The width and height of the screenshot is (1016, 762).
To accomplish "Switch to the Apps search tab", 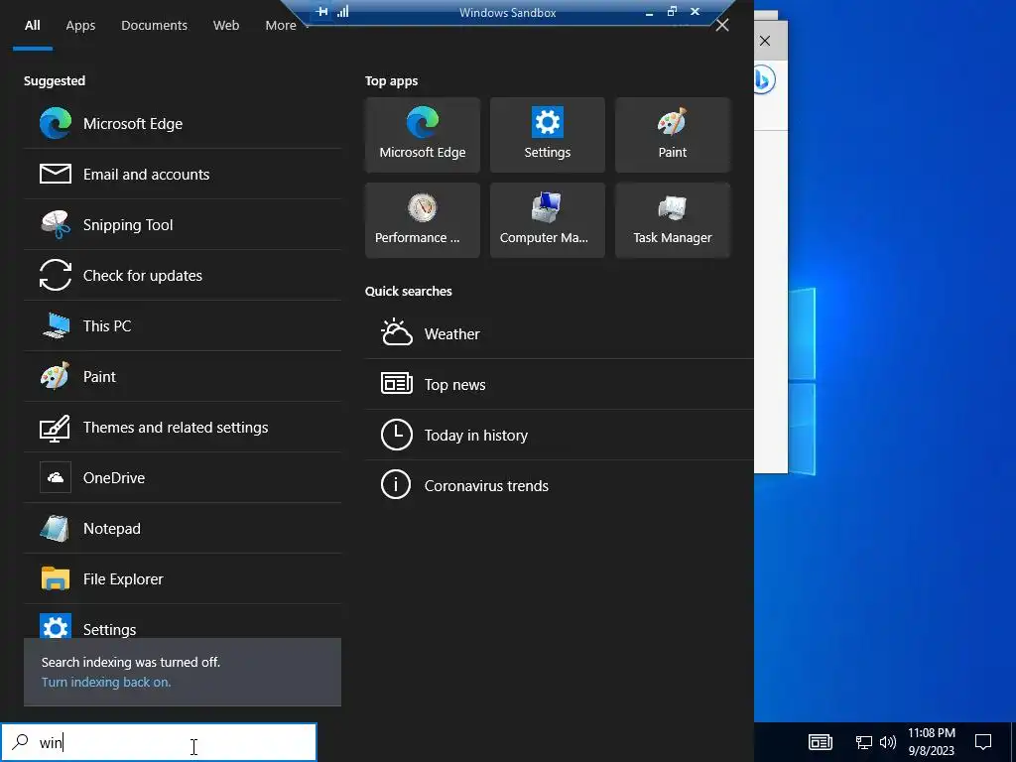I will [x=80, y=25].
